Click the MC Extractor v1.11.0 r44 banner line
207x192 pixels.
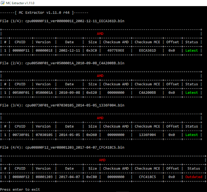(44, 13)
